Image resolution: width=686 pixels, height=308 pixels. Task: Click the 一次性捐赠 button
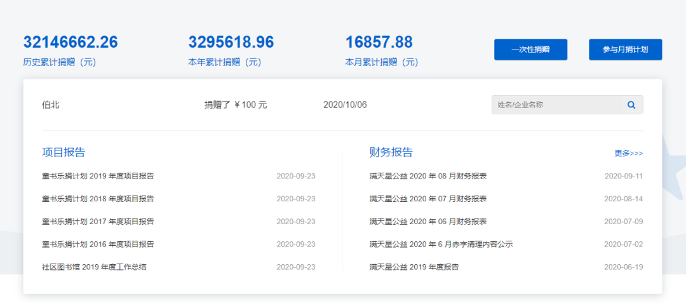[x=530, y=50]
